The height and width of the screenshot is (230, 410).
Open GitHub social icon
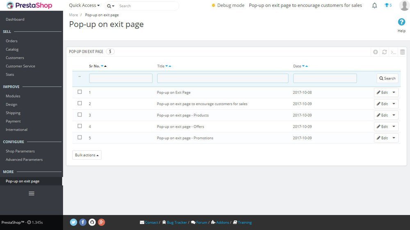(x=92, y=222)
